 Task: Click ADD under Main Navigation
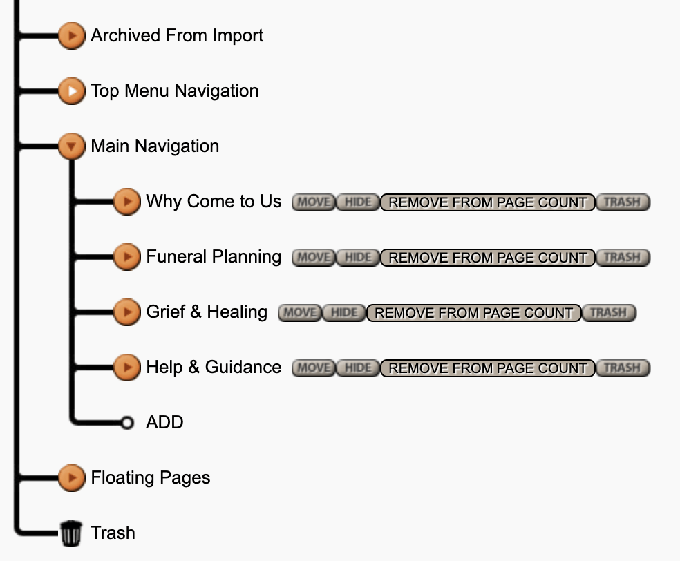click(164, 422)
